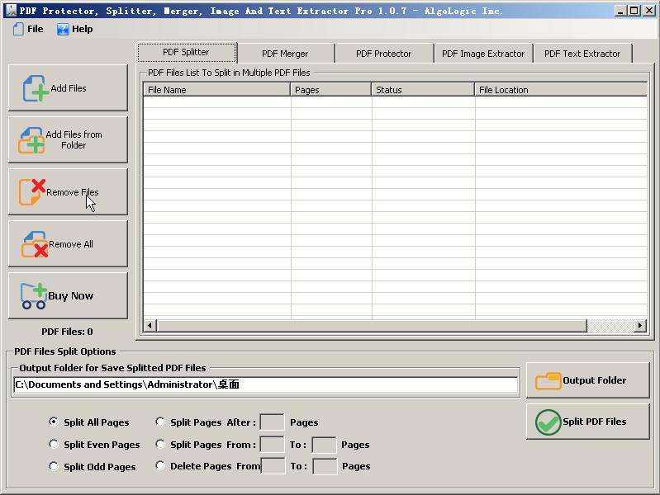Viewport: 660px width, 495px height.
Task: Click the File menu page icon
Action: [18, 29]
